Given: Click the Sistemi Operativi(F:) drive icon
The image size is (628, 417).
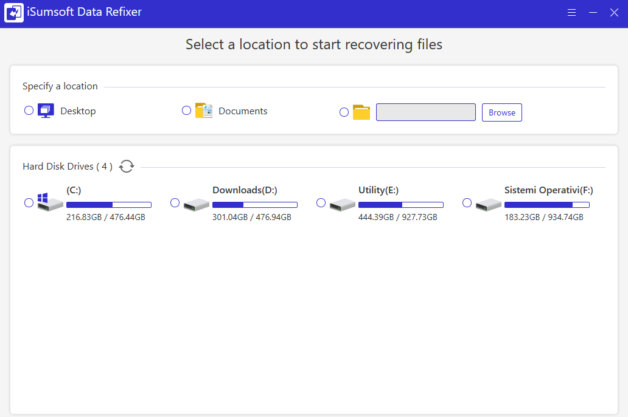Looking at the screenshot, I should tap(489, 204).
